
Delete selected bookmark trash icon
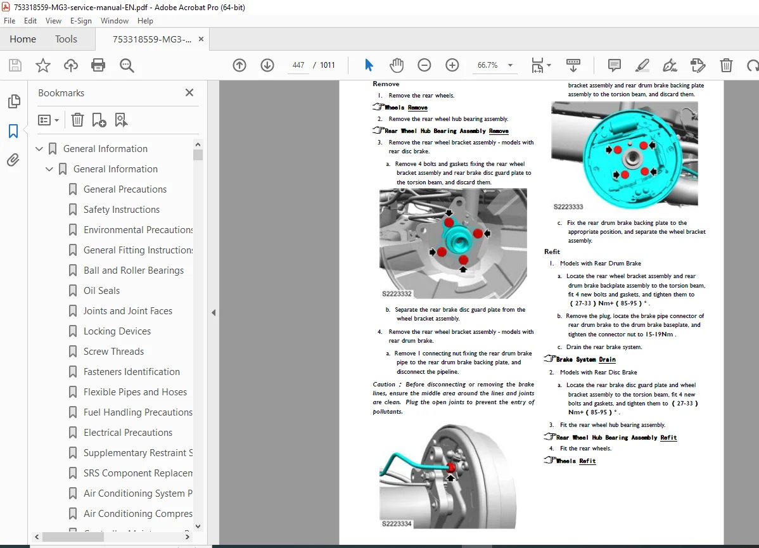click(77, 120)
